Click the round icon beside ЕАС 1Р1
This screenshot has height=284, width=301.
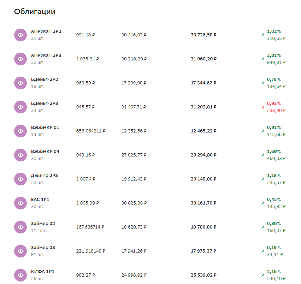(20, 203)
